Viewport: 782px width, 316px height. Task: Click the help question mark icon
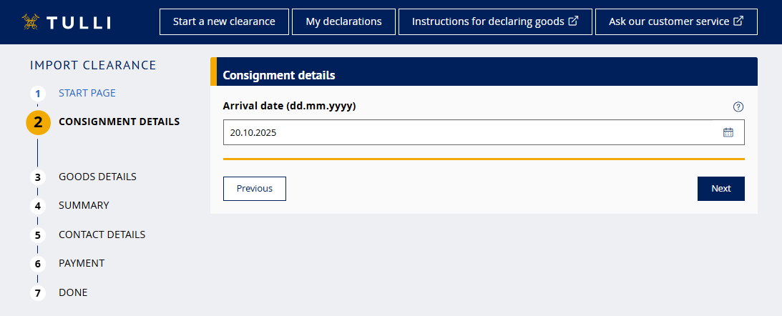point(738,107)
